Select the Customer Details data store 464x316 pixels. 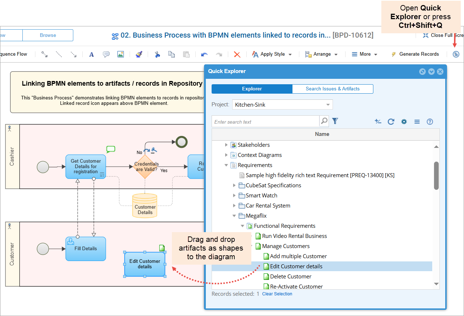pyautogui.click(x=145, y=206)
